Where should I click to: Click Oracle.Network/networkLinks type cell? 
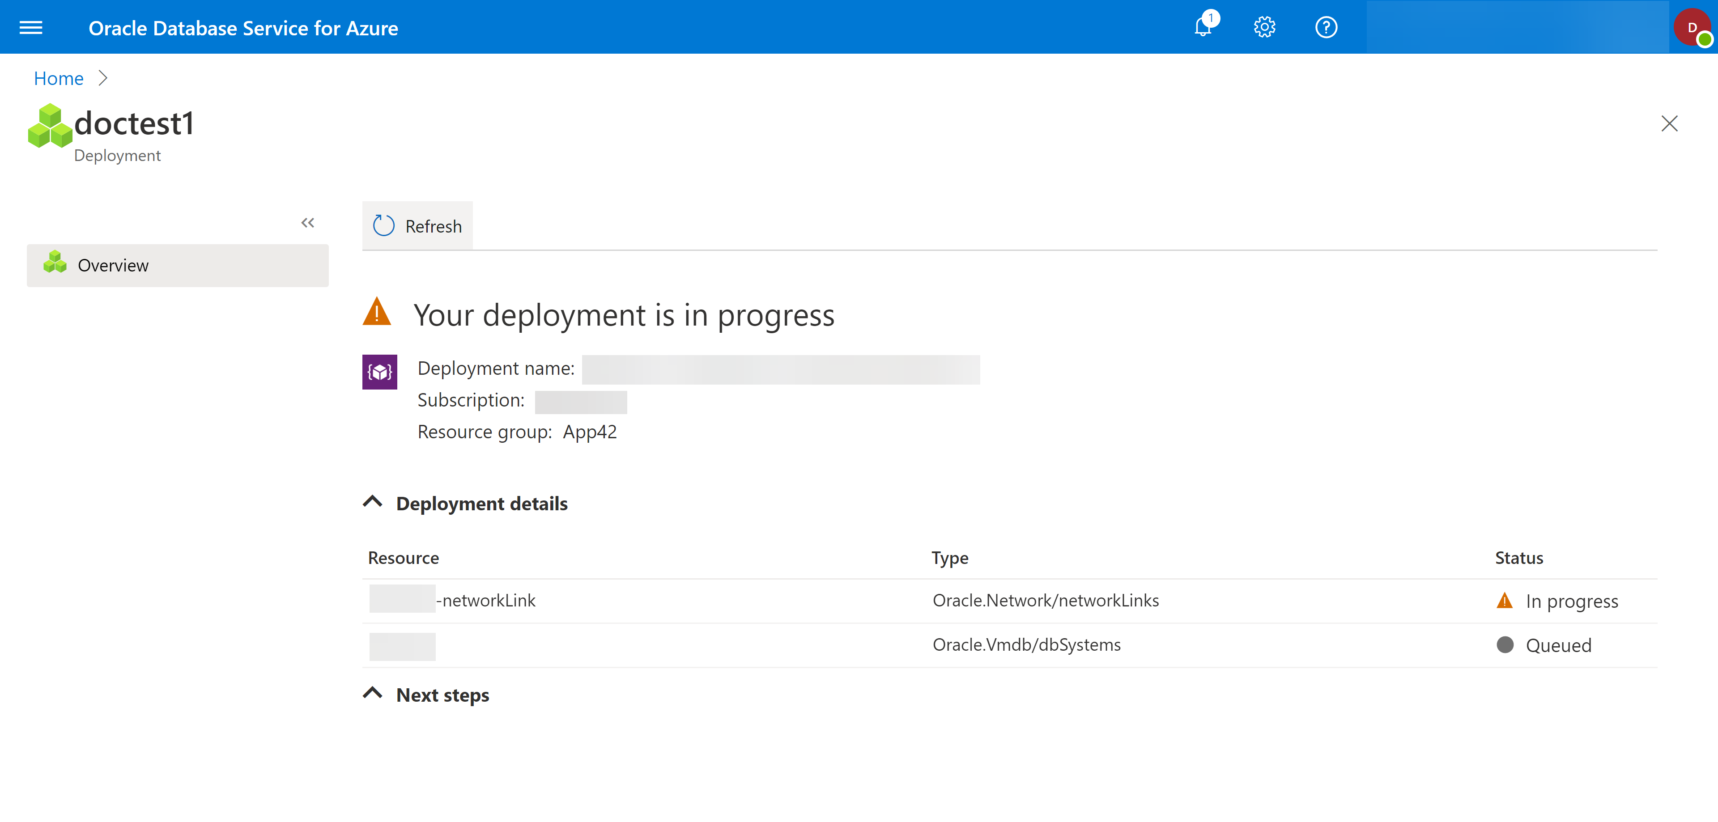click(1046, 600)
